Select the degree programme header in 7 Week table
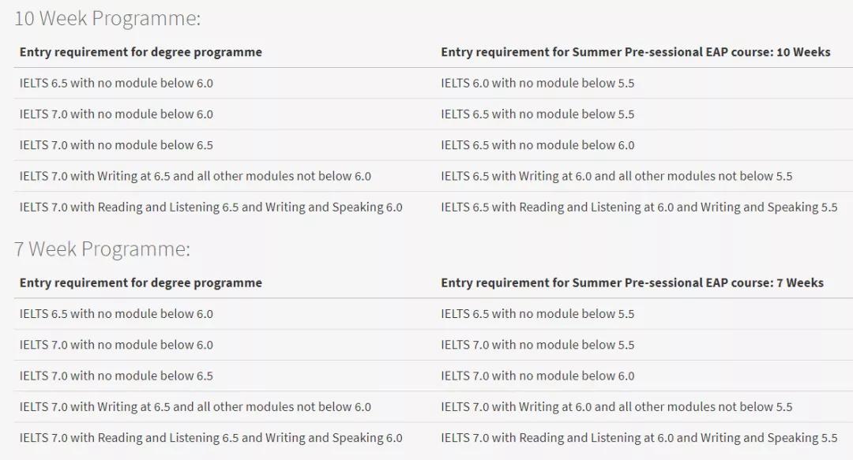Viewport: 853px width, 460px height. [141, 282]
